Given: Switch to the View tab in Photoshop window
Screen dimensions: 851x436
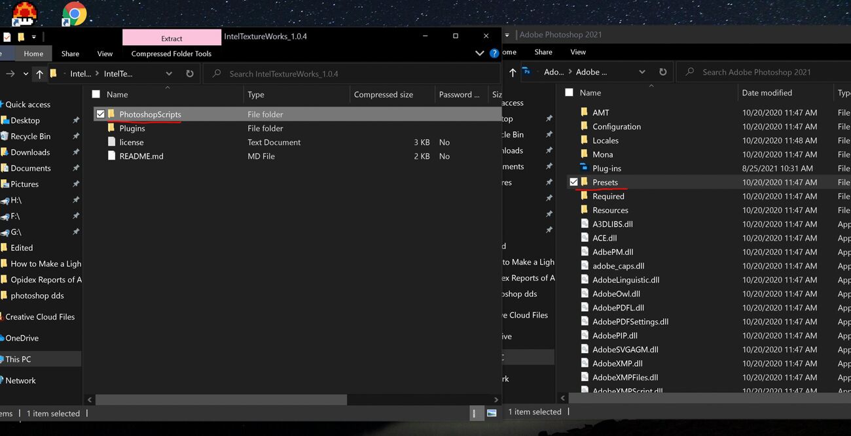Looking at the screenshot, I should tap(577, 52).
